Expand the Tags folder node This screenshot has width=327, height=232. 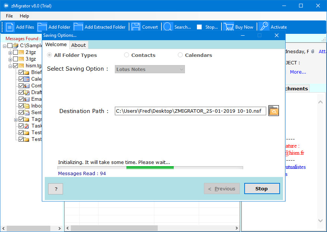[x=16, y=120]
